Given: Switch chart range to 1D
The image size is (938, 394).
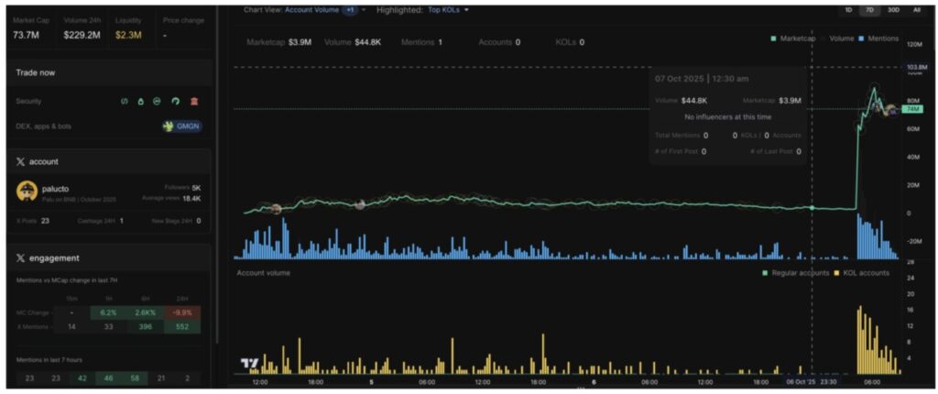Looking at the screenshot, I should (848, 9).
